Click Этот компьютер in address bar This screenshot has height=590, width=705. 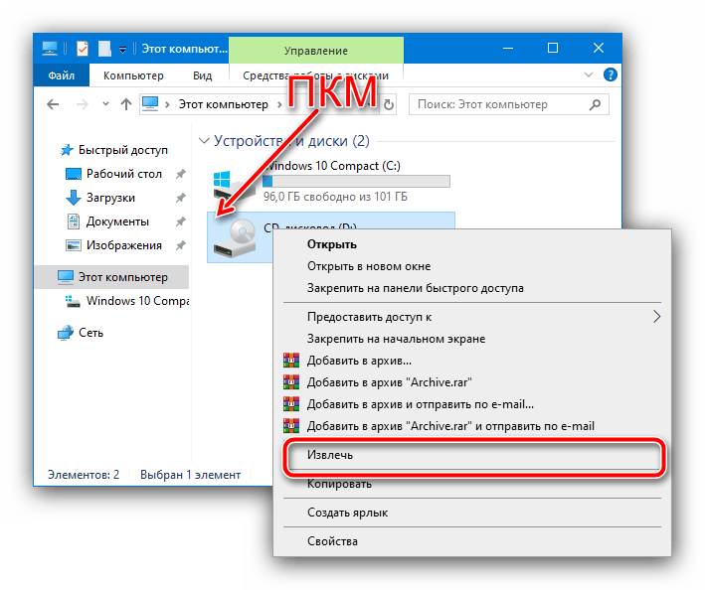pyautogui.click(x=224, y=104)
